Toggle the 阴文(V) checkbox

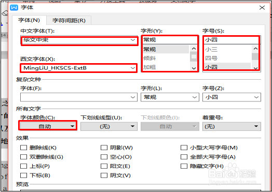click(x=104, y=175)
